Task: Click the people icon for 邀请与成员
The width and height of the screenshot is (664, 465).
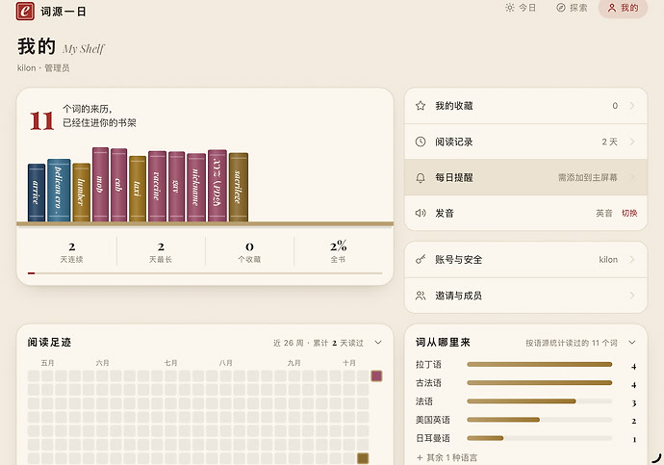Action: [421, 296]
